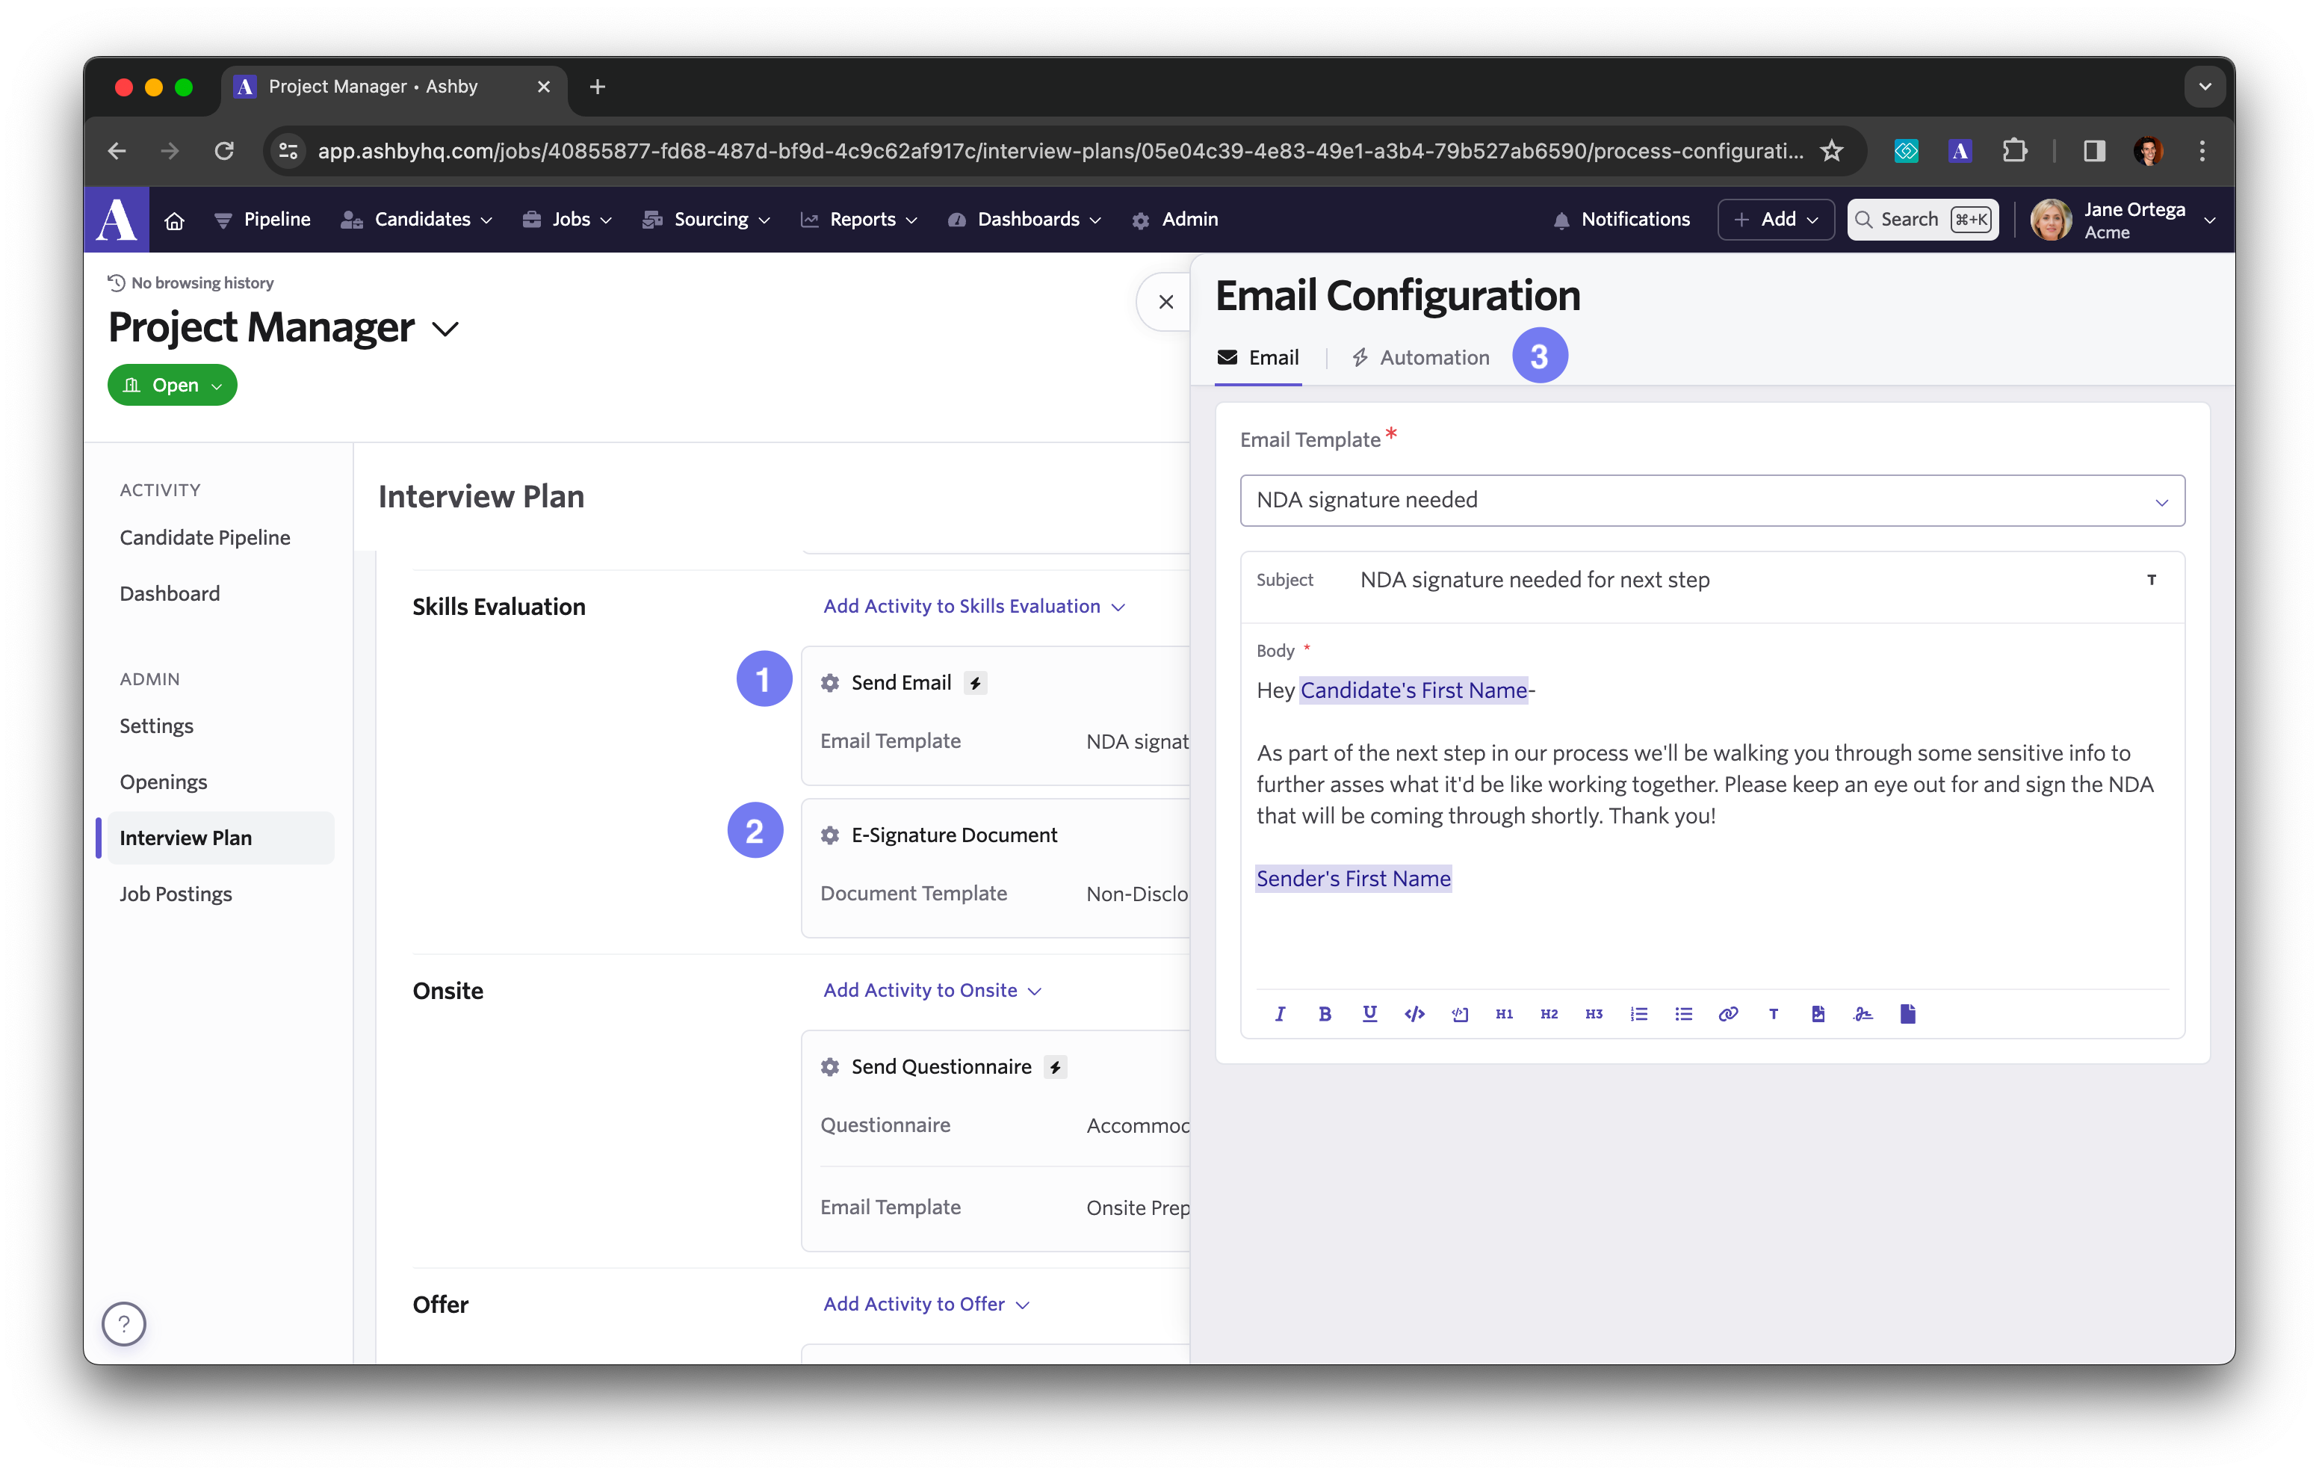Image resolution: width=2319 pixels, height=1475 pixels.
Task: Go to Ashby home icon
Action: (x=174, y=220)
